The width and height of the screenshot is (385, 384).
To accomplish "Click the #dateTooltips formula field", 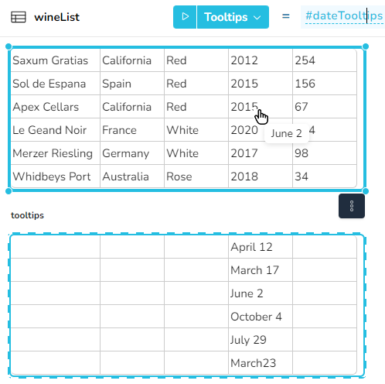I will [x=344, y=16].
